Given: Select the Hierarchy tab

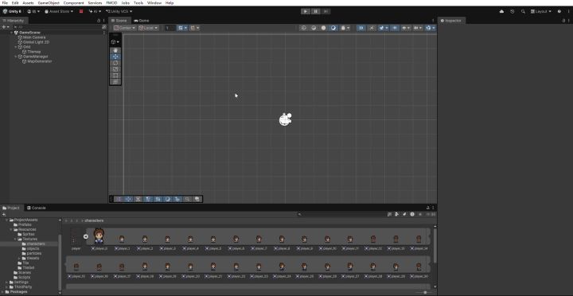Looking at the screenshot, I should coord(14,21).
